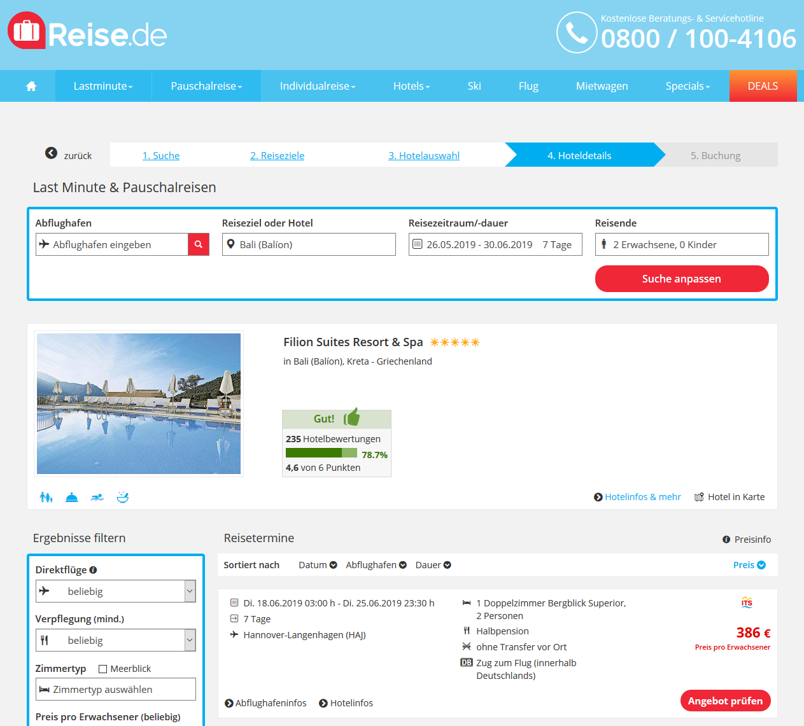The image size is (804, 726).
Task: Click the 235 Hotelbewertungen text
Action: [333, 439]
